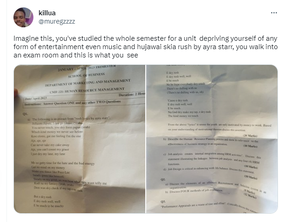This screenshot has height=222, width=284.
Task: Click the "HUMAN RESOURCE MANAGEMENT" course title line
Action: (86, 91)
